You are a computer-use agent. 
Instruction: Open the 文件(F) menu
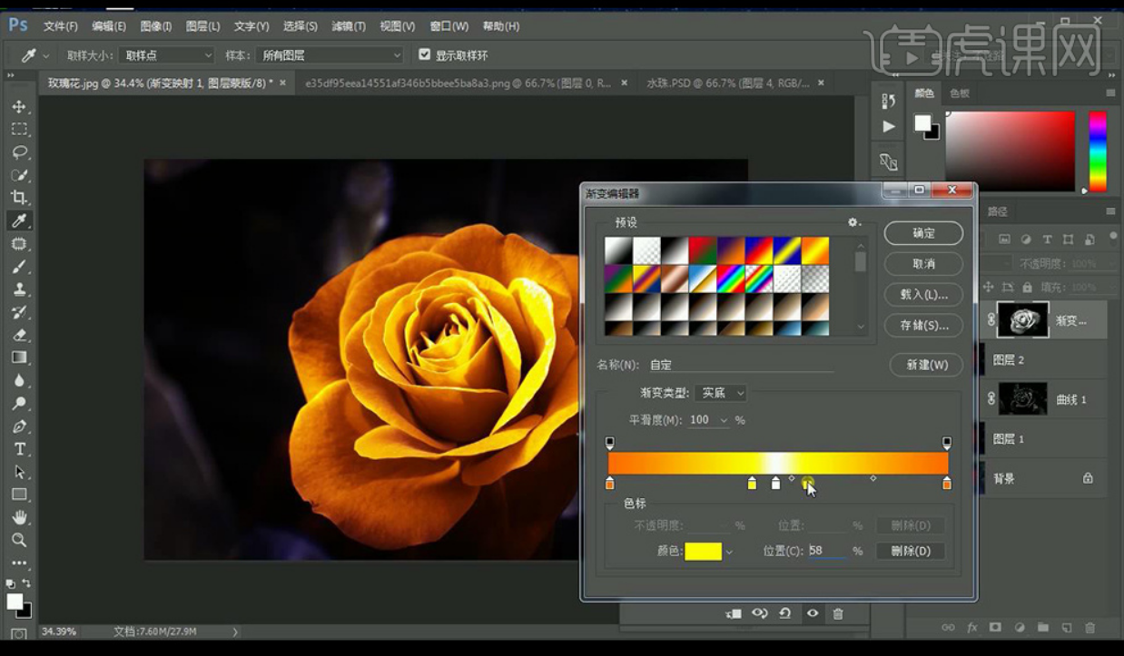(61, 26)
